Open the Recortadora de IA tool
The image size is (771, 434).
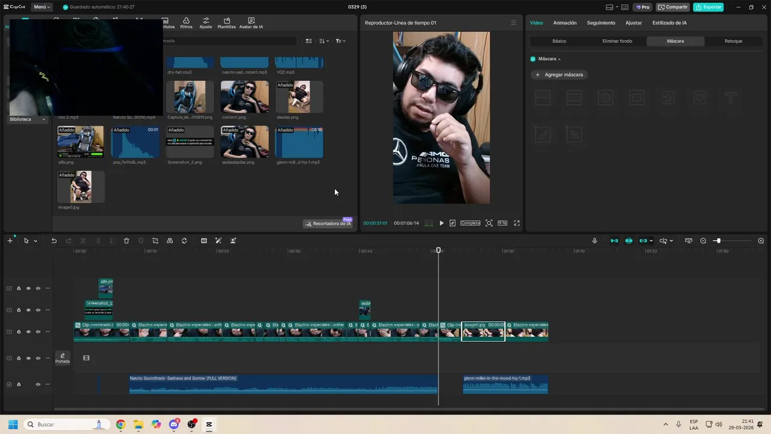[328, 224]
